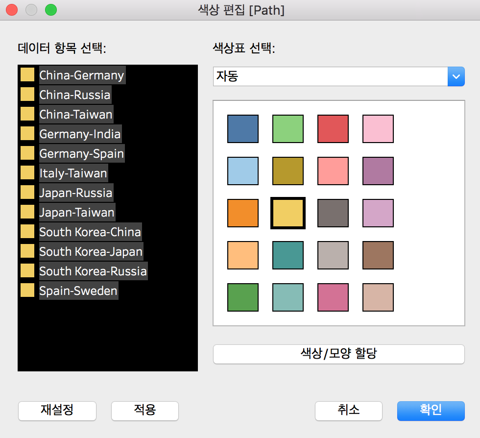
Task: Click the Italy-Taiwan yellow color square
Action: [x=27, y=173]
